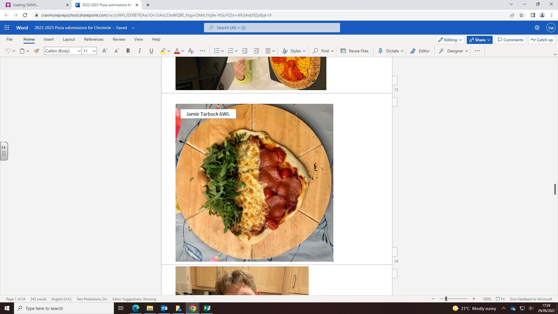Toggle Underline formatting
Image resolution: width=558 pixels, height=314 pixels.
[151, 51]
